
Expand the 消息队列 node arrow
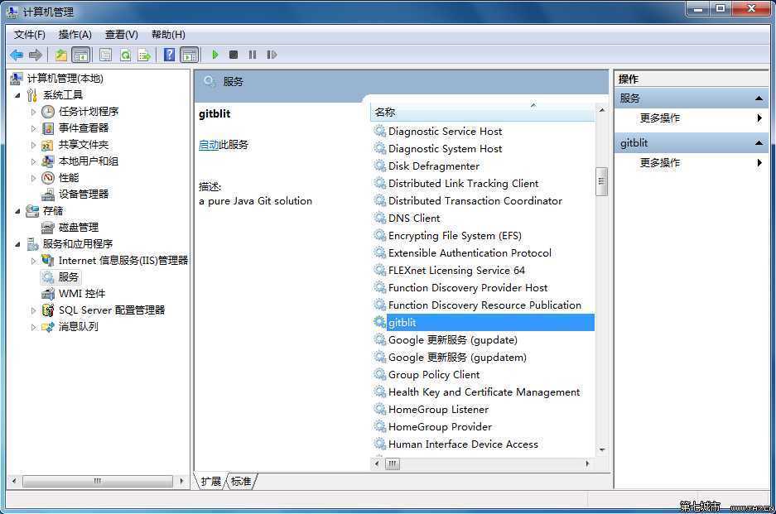tap(33, 327)
